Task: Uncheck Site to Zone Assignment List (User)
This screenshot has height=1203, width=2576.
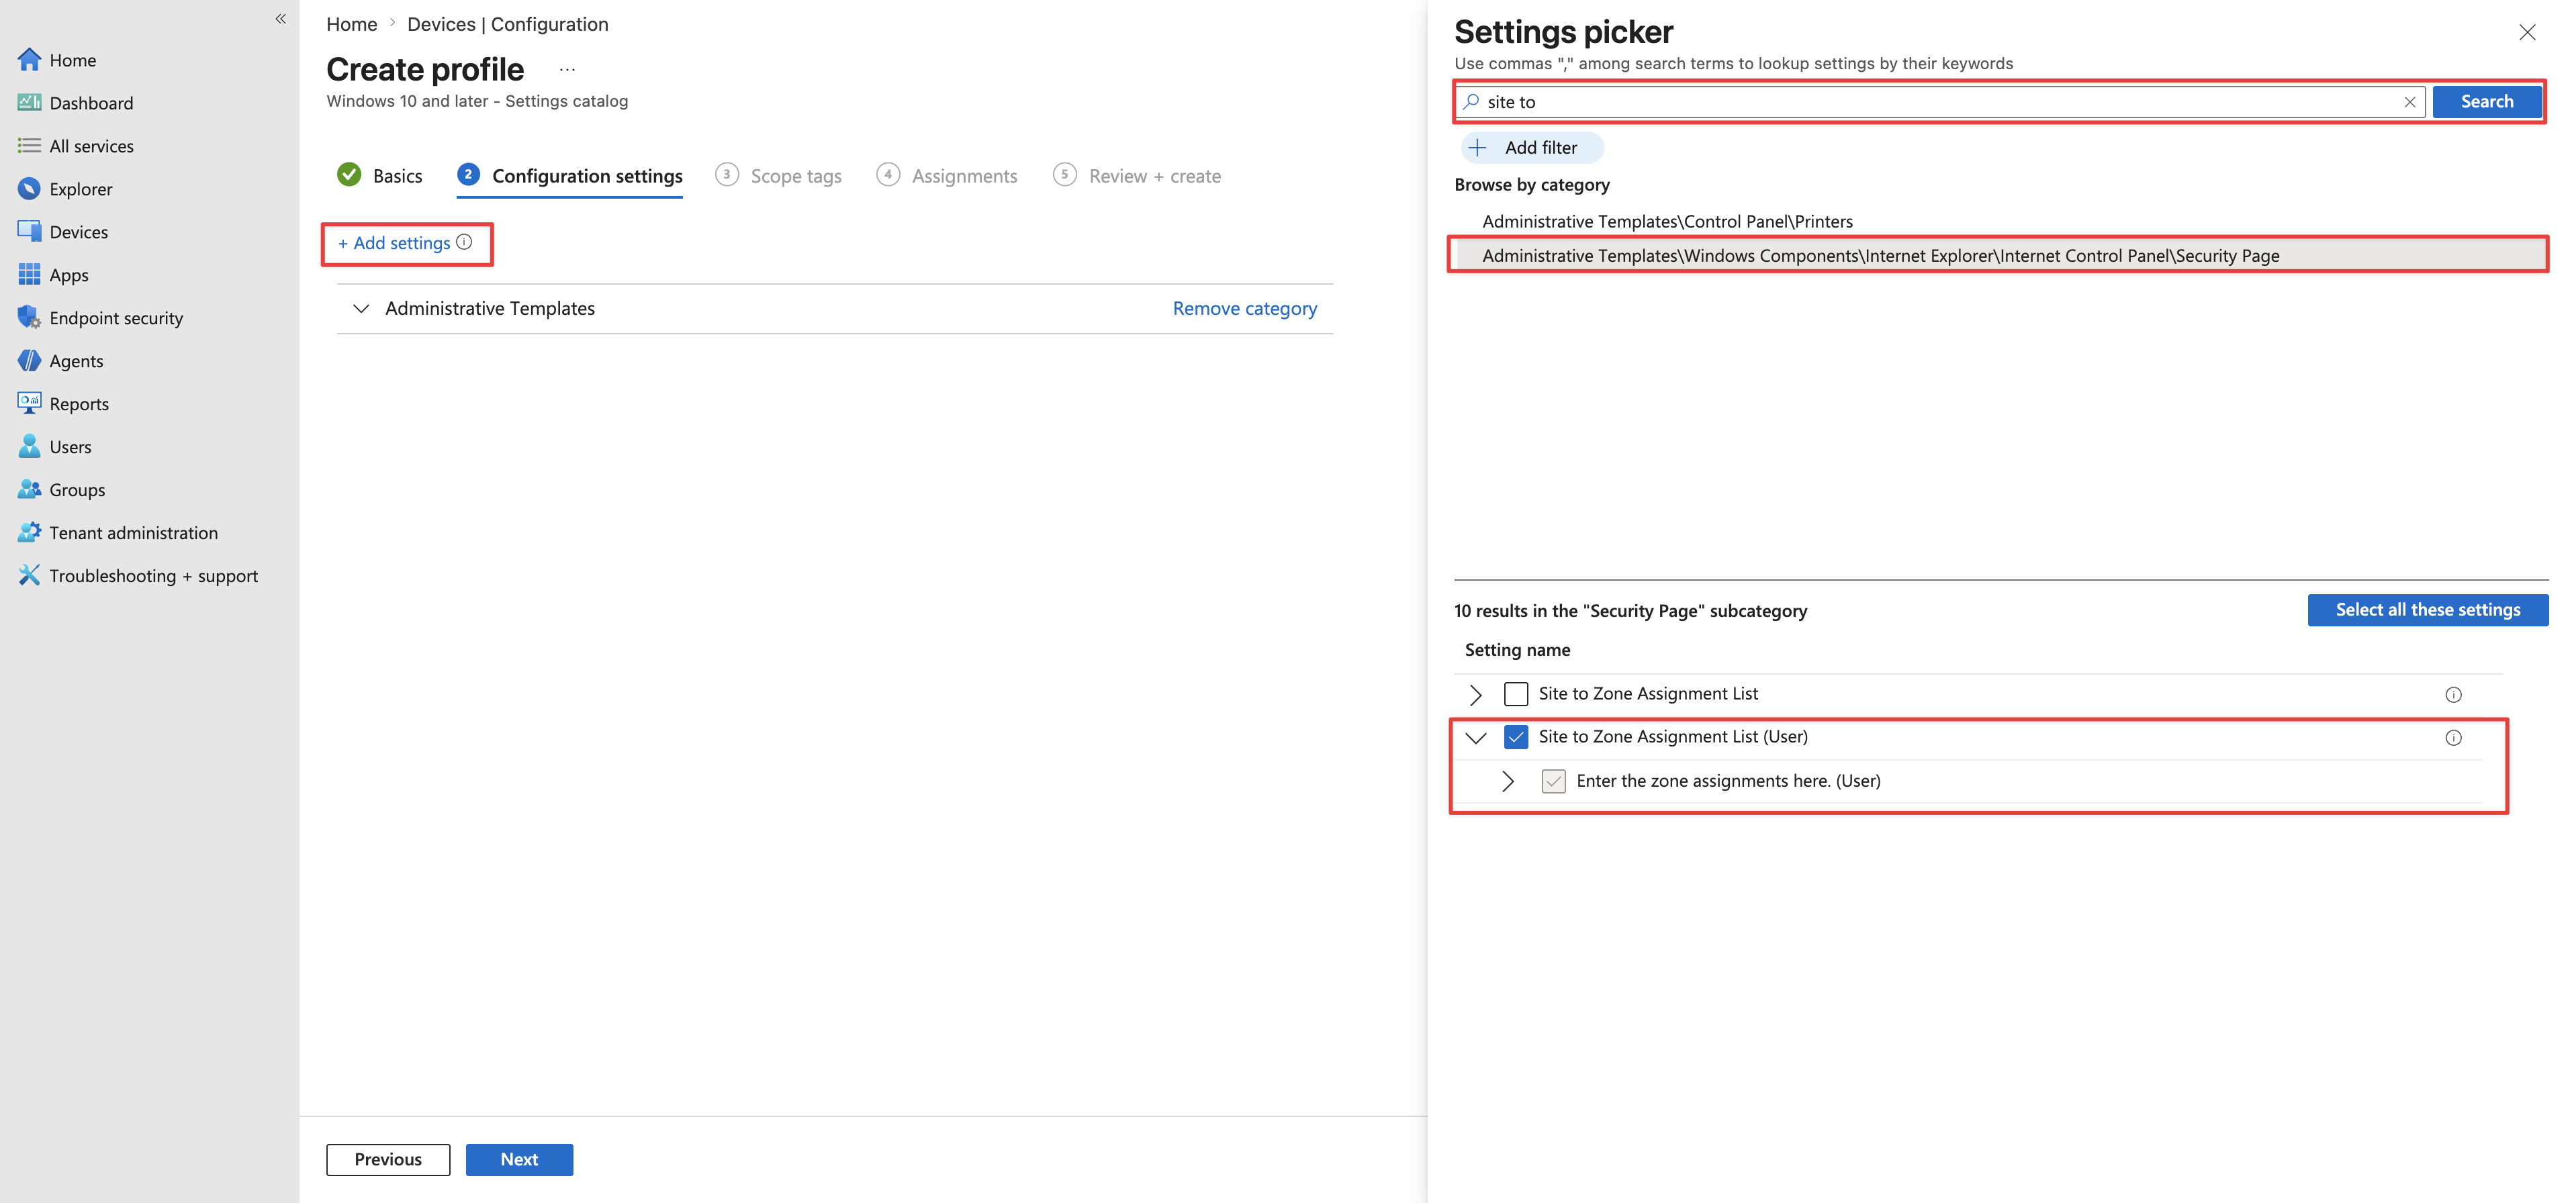Action: pyautogui.click(x=1516, y=737)
